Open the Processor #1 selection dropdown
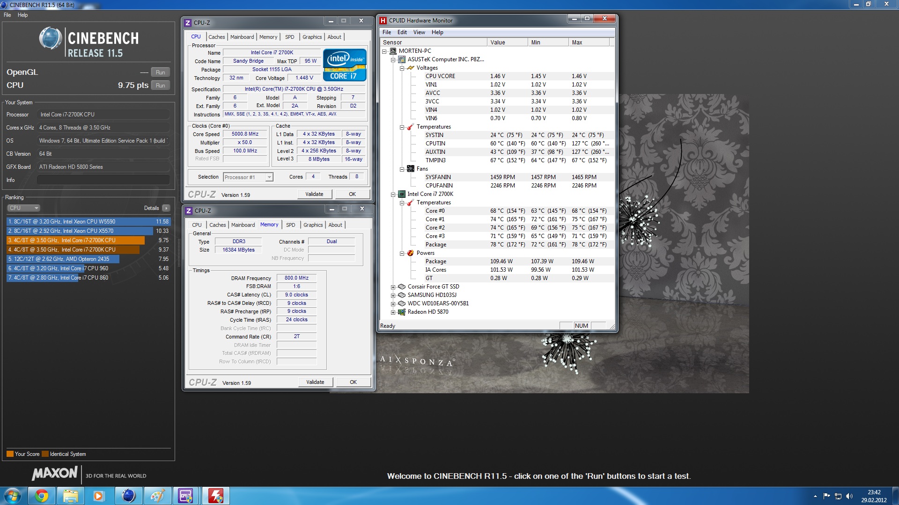This screenshot has height=505, width=899. 269,177
